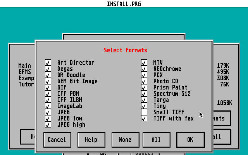Toggle GEM Bit Image checkbox

point(48,81)
